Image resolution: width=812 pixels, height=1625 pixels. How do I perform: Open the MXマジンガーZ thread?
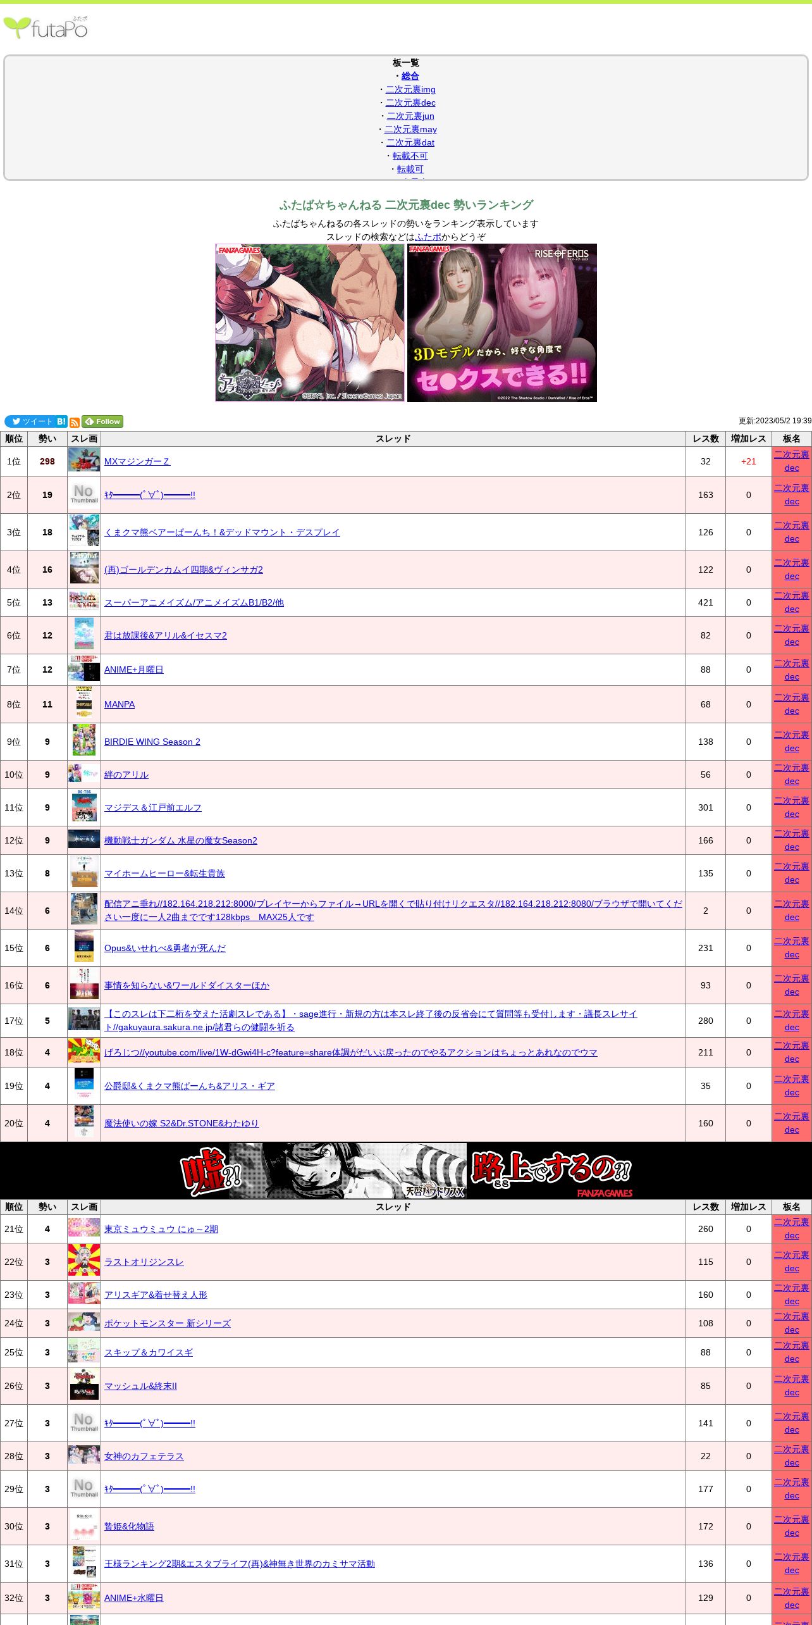click(x=137, y=461)
